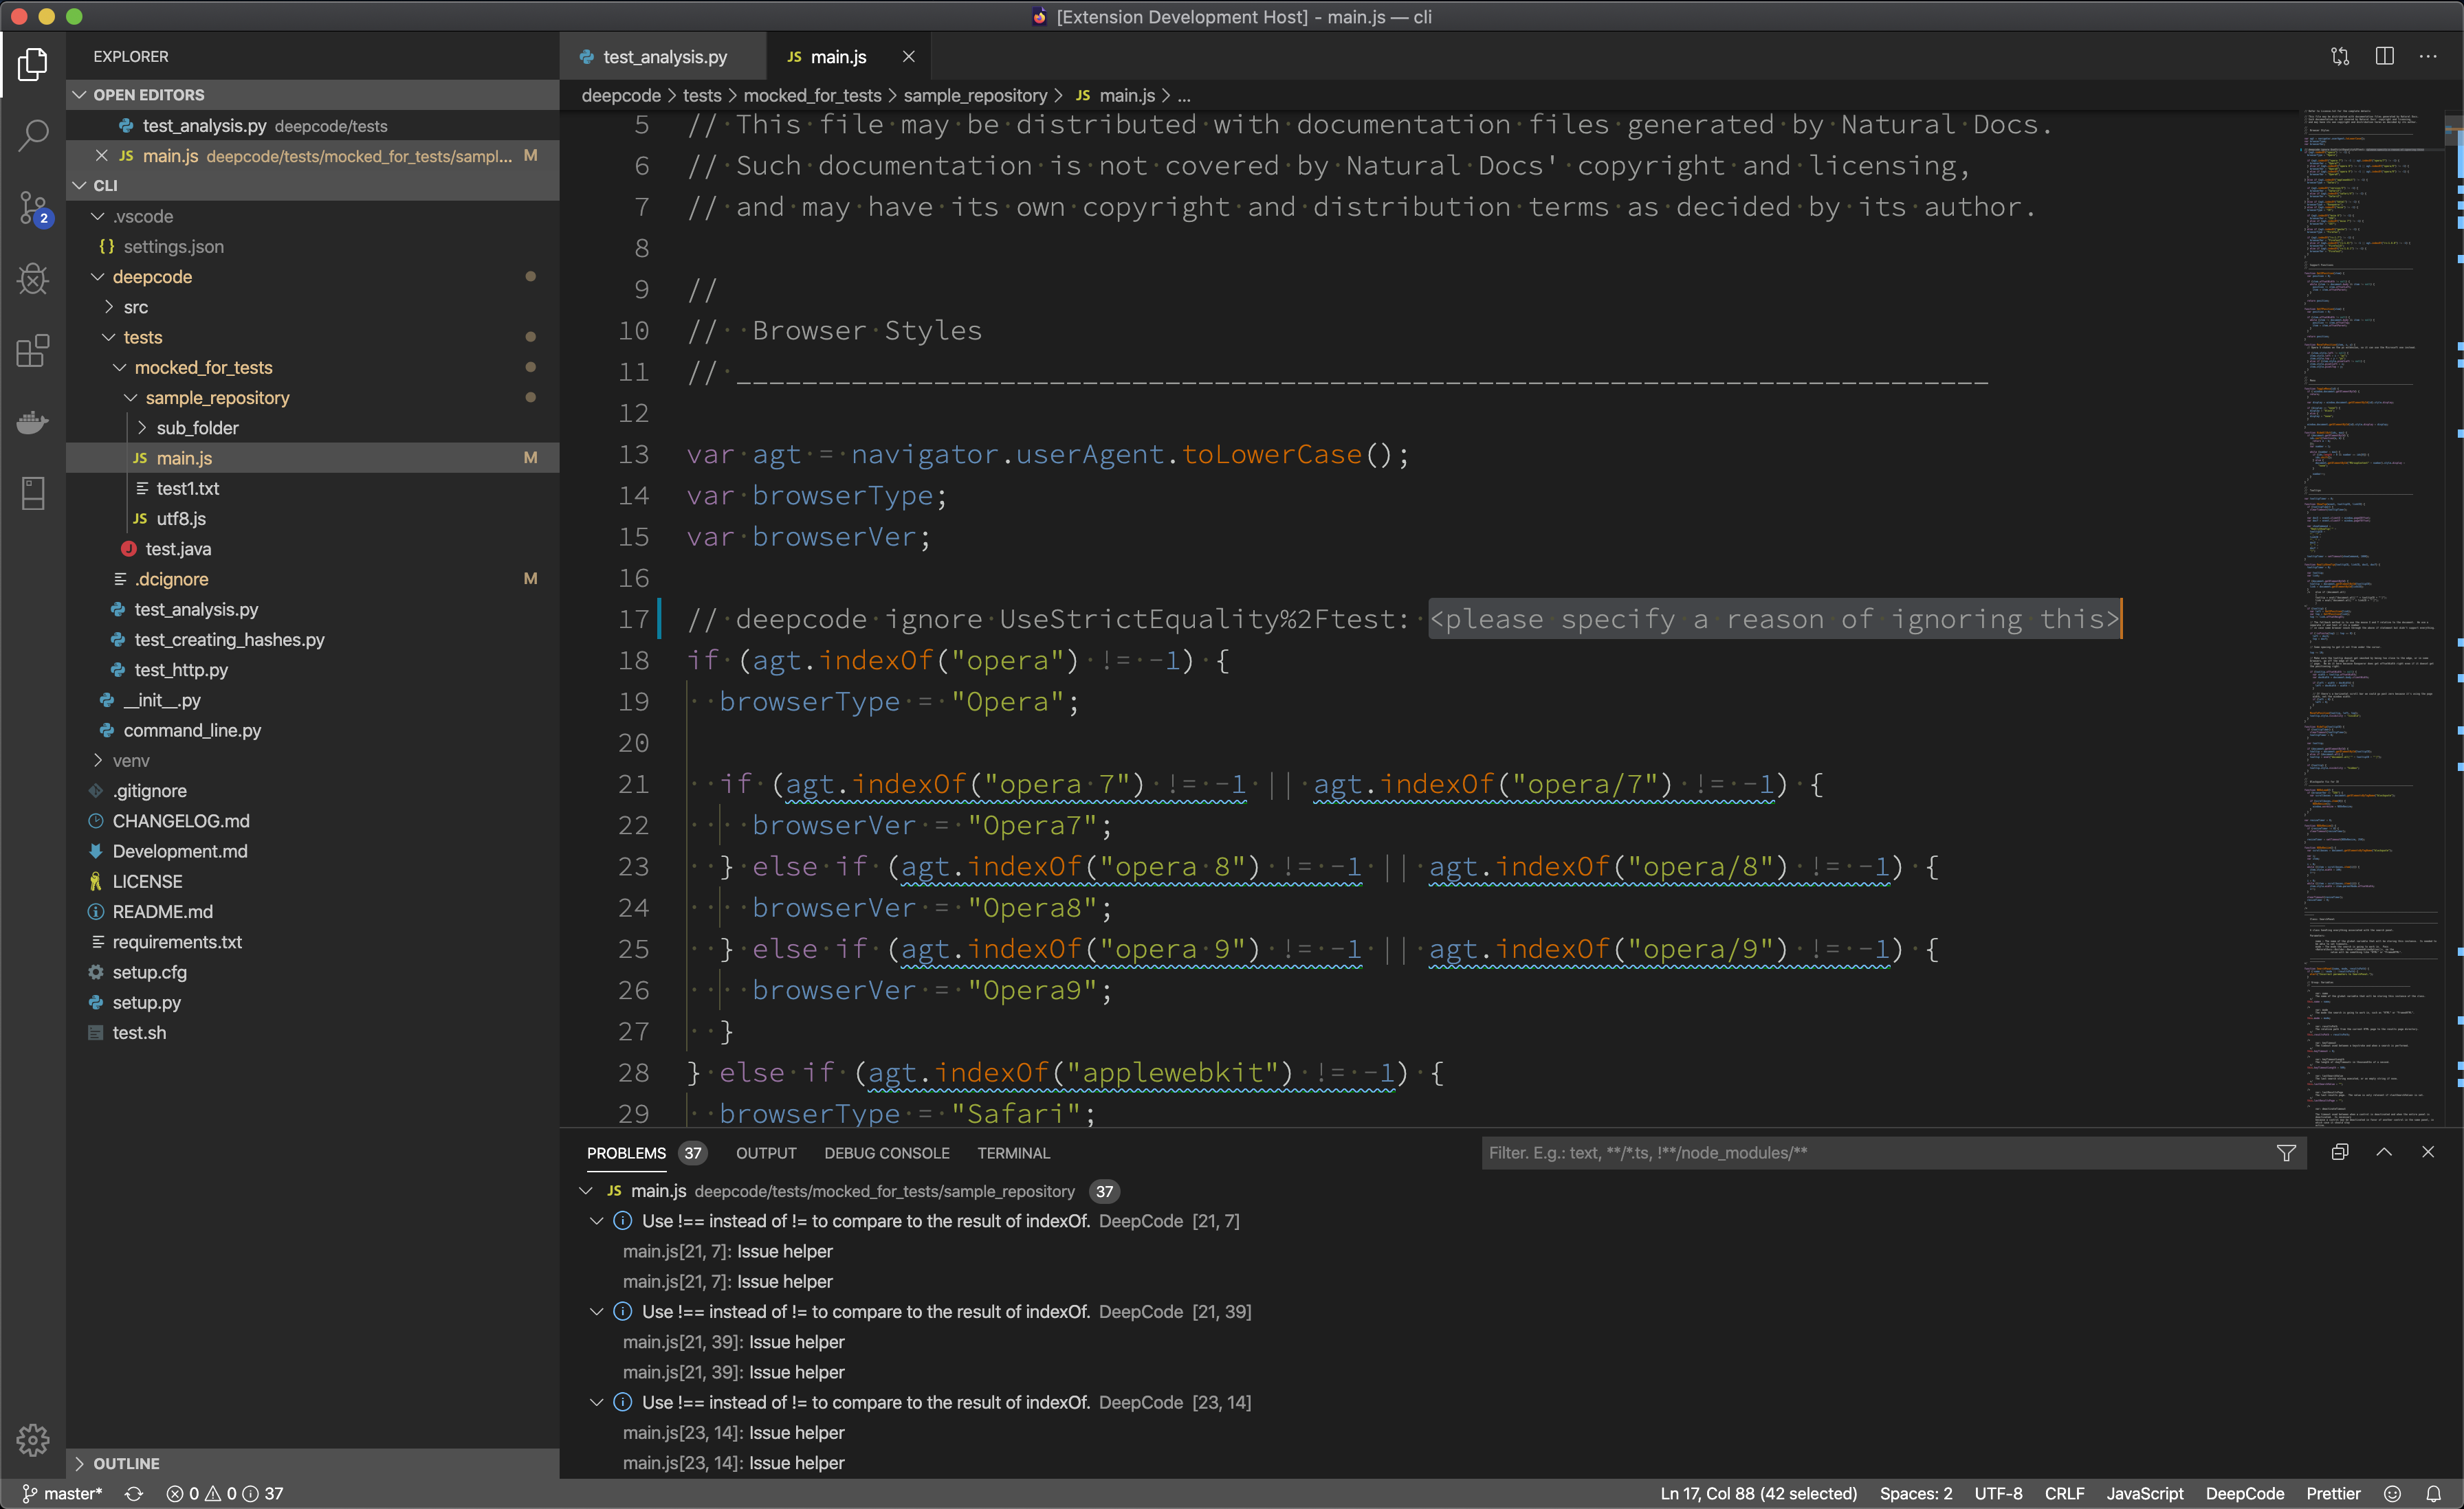Screen dimensions: 2464x1509
Task: Focus the problems filter input field
Action: pyautogui.click(x=1870, y=1153)
